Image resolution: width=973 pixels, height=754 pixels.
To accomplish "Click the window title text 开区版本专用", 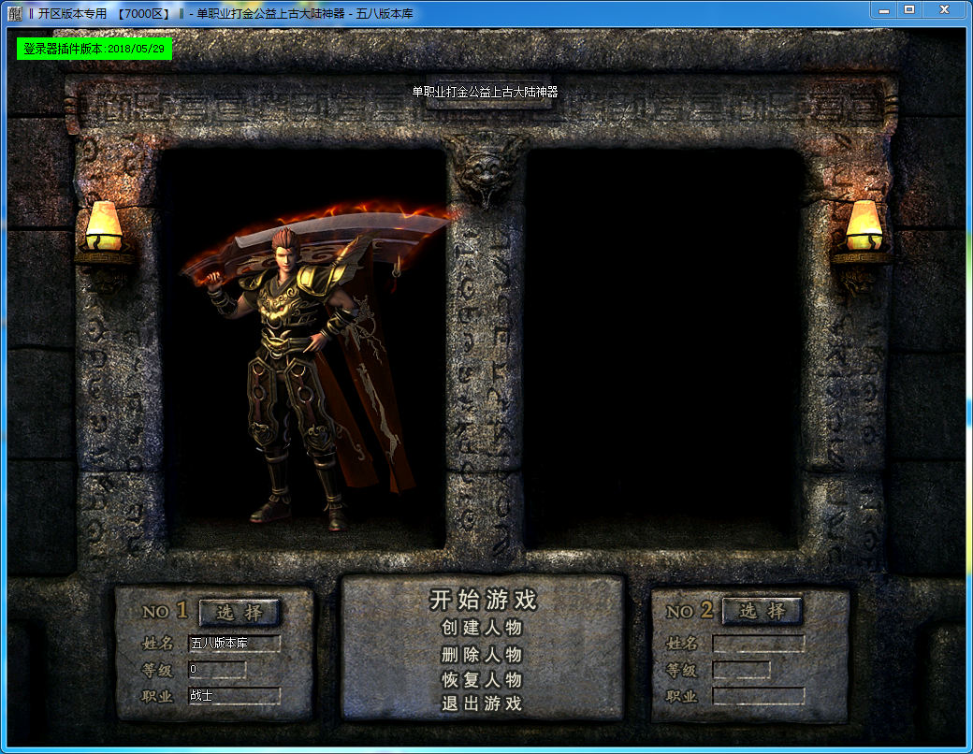I will tap(73, 14).
